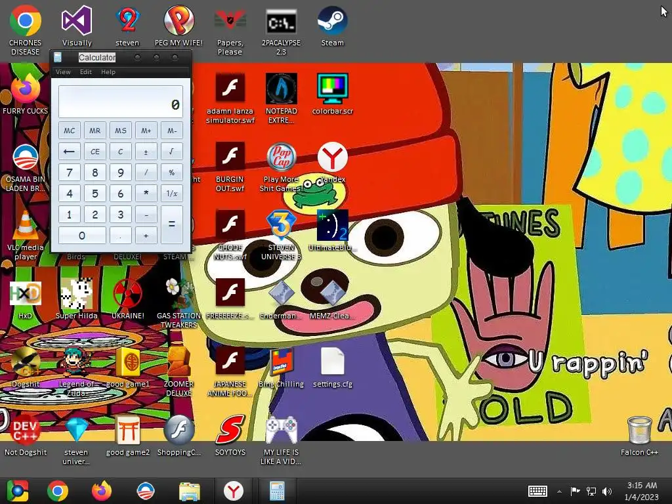Click the equals button in Calculator

coord(171,224)
